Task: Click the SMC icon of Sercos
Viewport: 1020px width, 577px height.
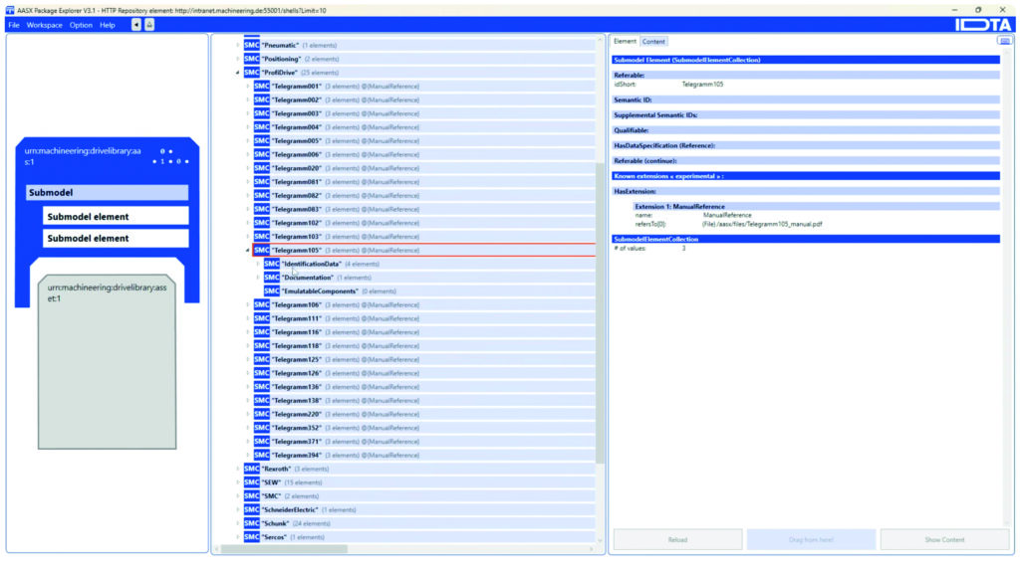Action: pos(251,537)
